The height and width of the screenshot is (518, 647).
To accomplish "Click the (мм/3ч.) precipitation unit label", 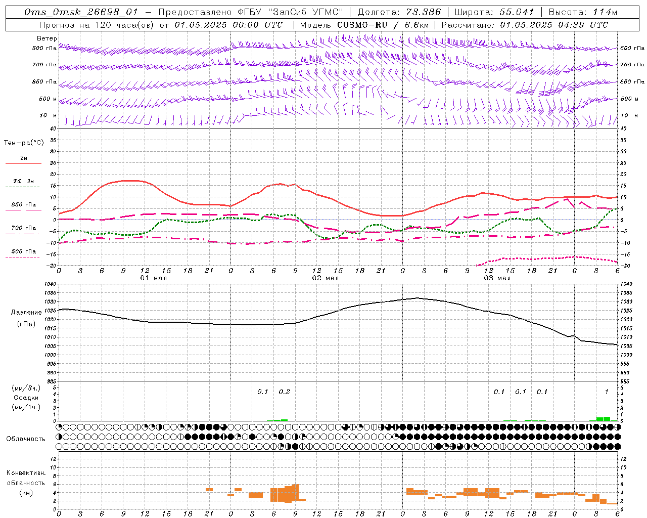I will [26, 388].
